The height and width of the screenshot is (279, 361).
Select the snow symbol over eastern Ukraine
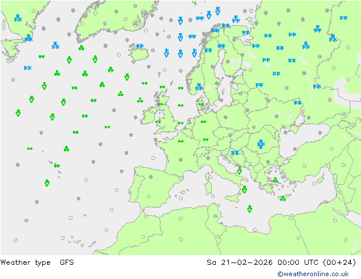297,102
